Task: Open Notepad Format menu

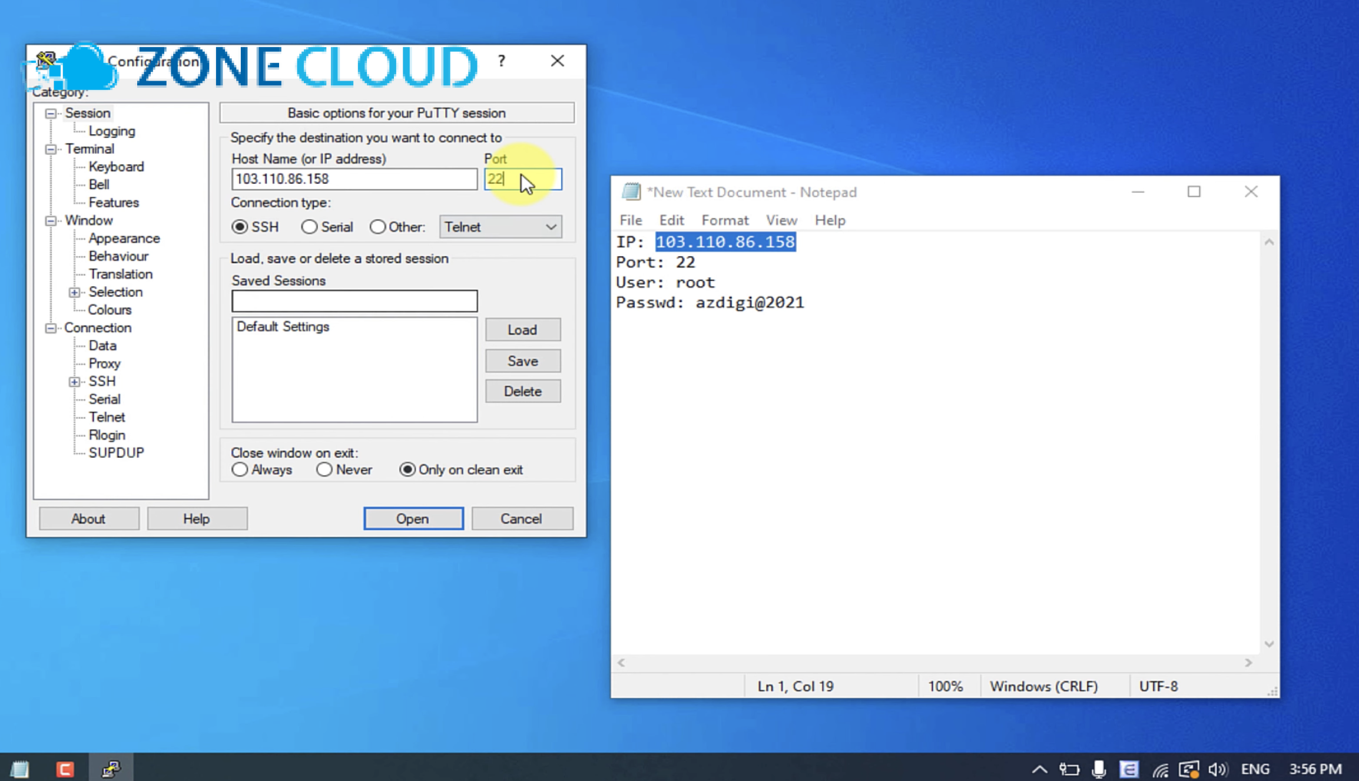Action: [x=725, y=220]
